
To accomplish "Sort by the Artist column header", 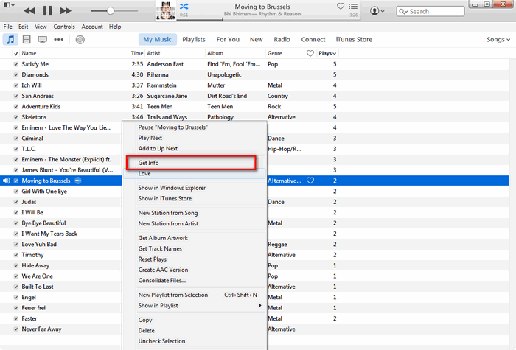I will tap(175, 53).
